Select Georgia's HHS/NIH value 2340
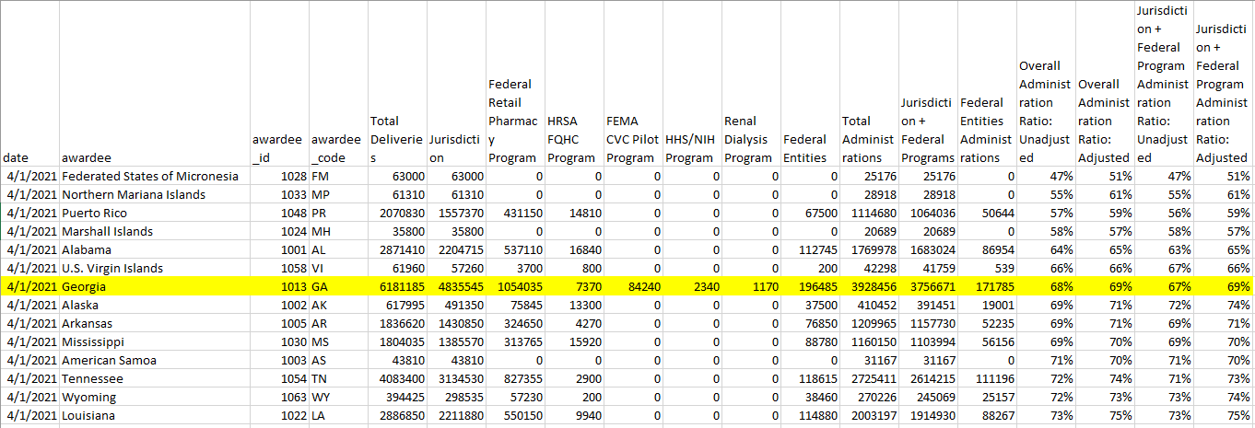The image size is (1255, 428). pos(691,286)
